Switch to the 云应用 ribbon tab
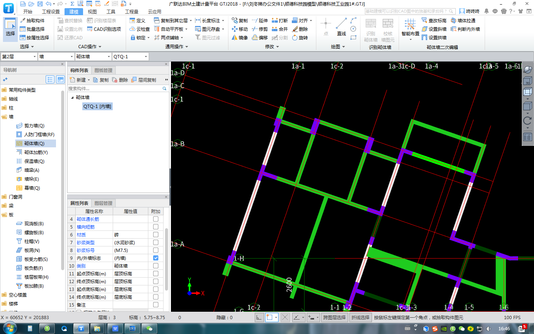This screenshot has width=534, height=334. pos(155,12)
